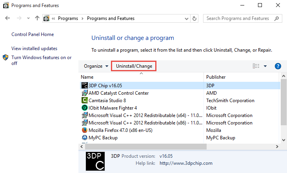
Task: Click the MyPC Backup icon
Action: click(x=85, y=137)
